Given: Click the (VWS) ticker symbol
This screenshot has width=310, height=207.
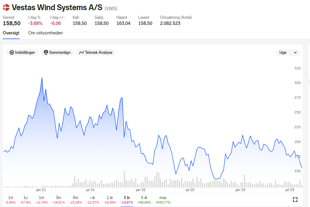Looking at the screenshot, I should 111,9.
